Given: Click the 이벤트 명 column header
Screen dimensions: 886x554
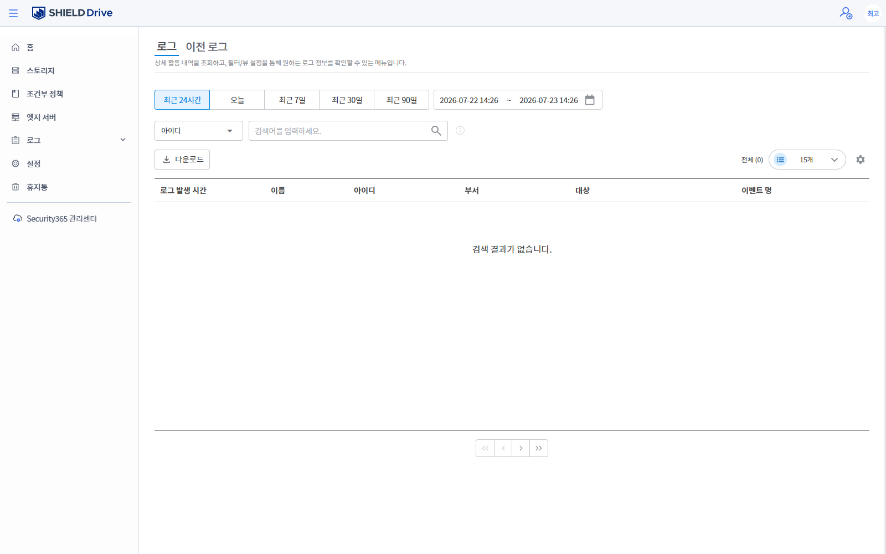Looking at the screenshot, I should pos(756,191).
